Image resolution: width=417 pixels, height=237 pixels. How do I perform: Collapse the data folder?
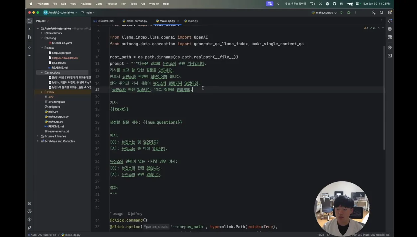point(42,48)
